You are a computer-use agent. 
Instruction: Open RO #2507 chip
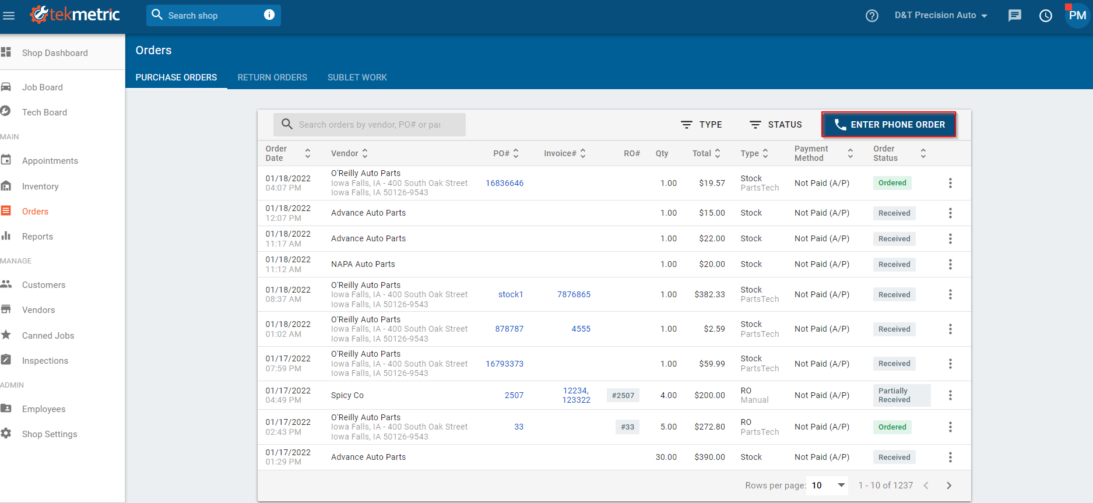click(623, 395)
